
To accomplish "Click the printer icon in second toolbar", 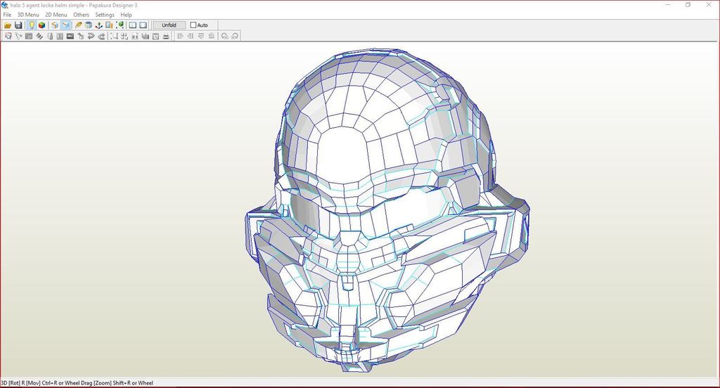I will pos(166,37).
